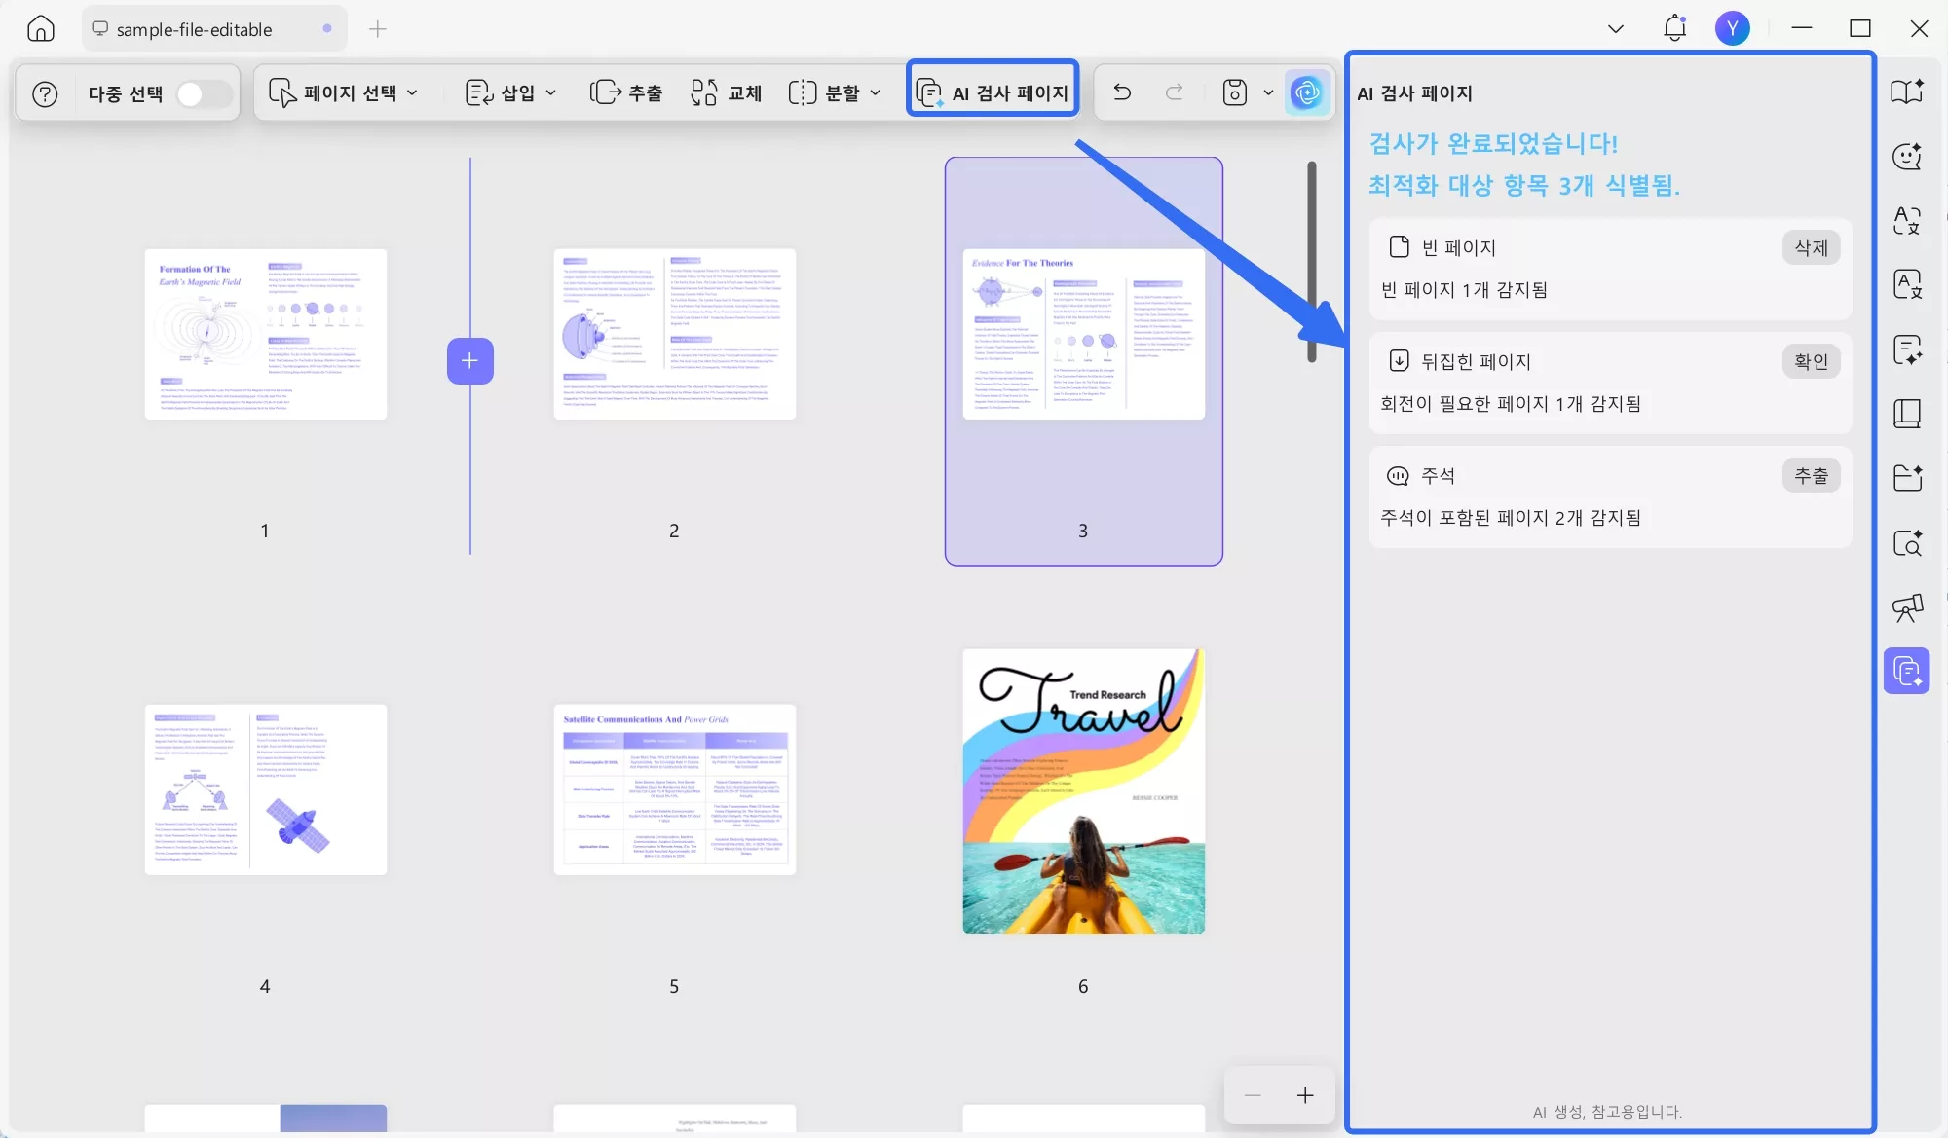Open the translate icon in right sidebar
Screen dimensions: 1948x1138
[x=1906, y=221]
